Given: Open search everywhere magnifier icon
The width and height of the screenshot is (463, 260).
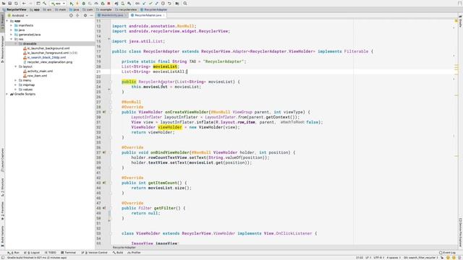Looking at the screenshot, I should (185, 3).
